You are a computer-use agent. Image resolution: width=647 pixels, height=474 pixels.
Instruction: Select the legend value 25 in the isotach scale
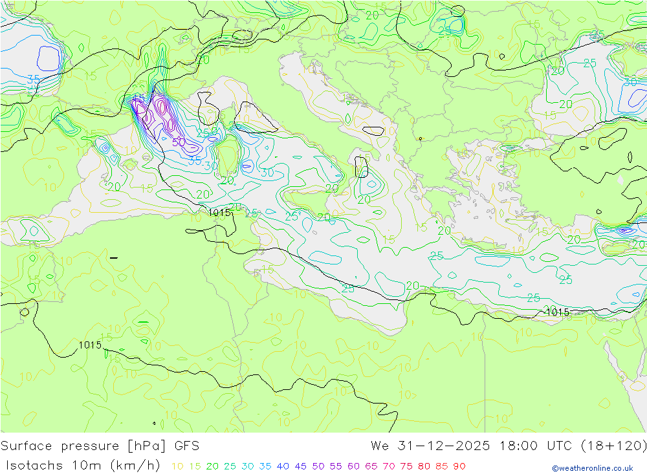[230, 466]
